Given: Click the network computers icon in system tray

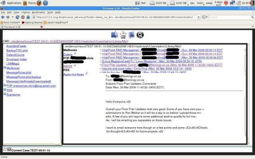Looking at the screenshot, I should click(232, 3).
